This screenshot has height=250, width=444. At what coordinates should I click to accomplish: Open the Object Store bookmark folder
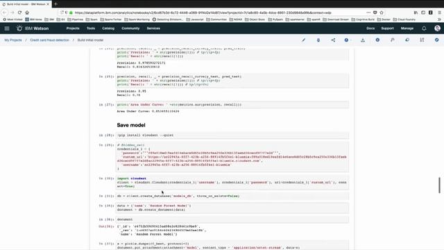(255, 19)
